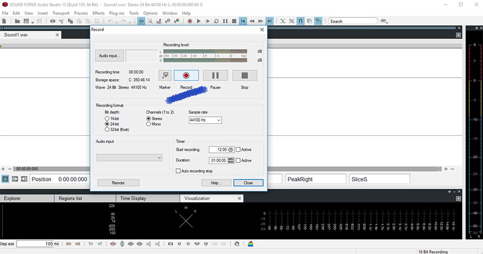Select Mono channels
This screenshot has height=254, width=483.
pyautogui.click(x=149, y=124)
